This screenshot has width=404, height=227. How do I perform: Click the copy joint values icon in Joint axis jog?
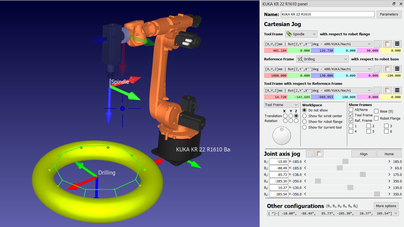click(x=310, y=154)
